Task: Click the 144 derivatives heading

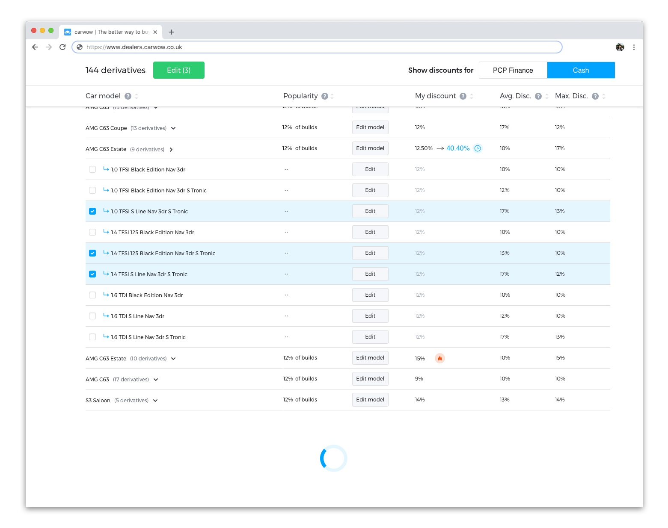Action: (x=116, y=70)
